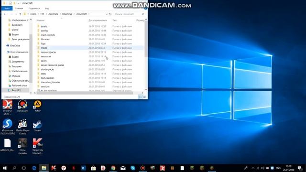The image size is (306, 172).
Task: Open Task View from taskbar
Action: (24, 168)
